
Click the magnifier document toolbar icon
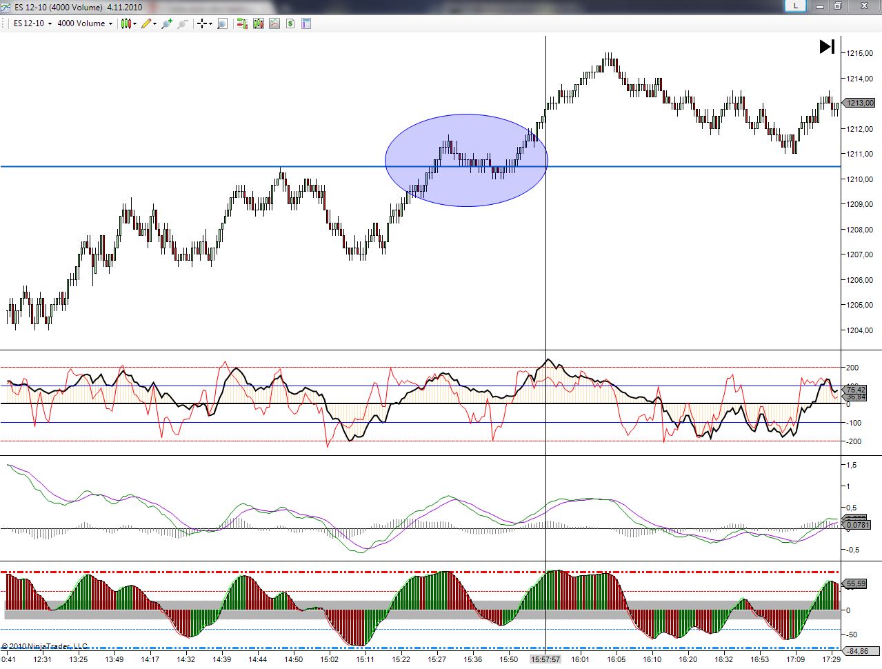(x=222, y=23)
